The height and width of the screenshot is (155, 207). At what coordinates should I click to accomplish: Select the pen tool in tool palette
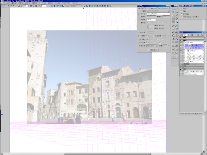click(173, 26)
